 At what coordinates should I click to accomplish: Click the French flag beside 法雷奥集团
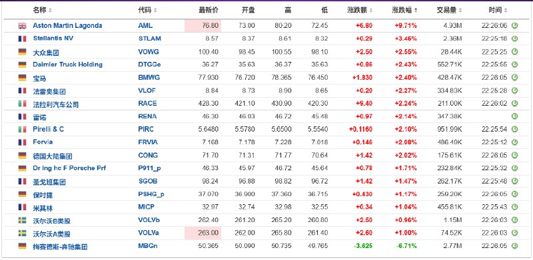(x=22, y=90)
